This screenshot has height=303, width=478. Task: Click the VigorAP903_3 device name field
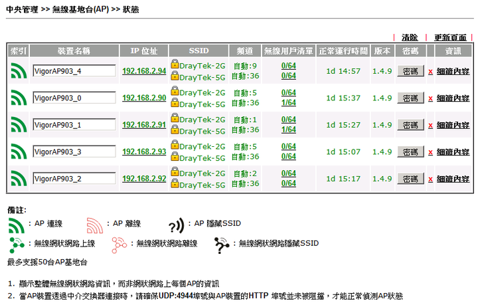point(74,151)
